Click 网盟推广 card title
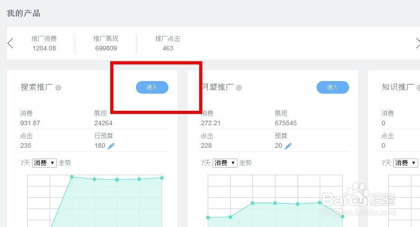Image resolution: width=420 pixels, height=227 pixels. click(x=218, y=87)
